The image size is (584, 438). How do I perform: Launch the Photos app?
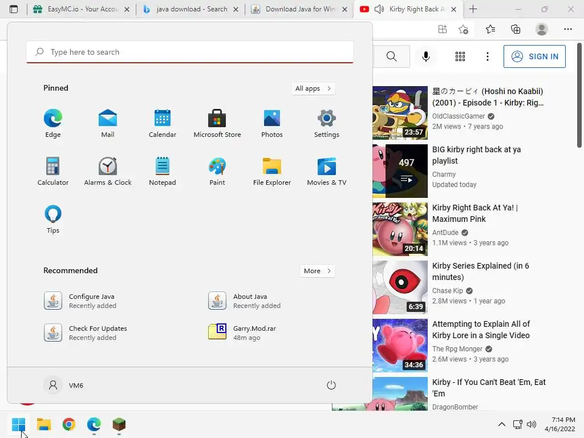[x=272, y=124]
